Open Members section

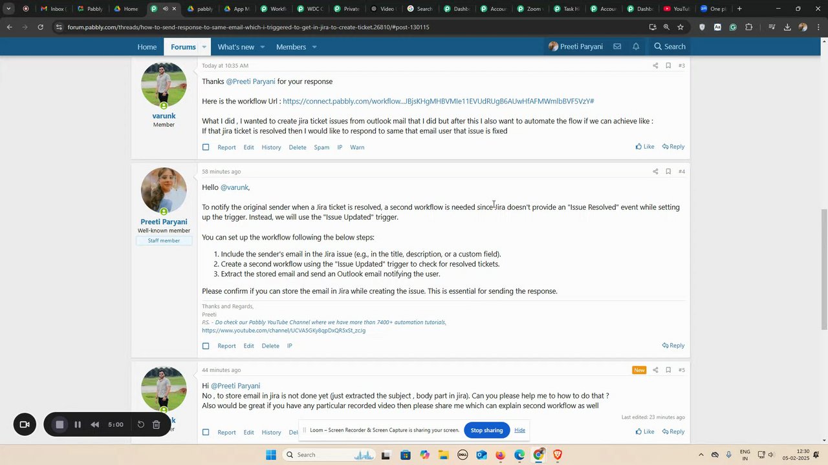click(291, 47)
